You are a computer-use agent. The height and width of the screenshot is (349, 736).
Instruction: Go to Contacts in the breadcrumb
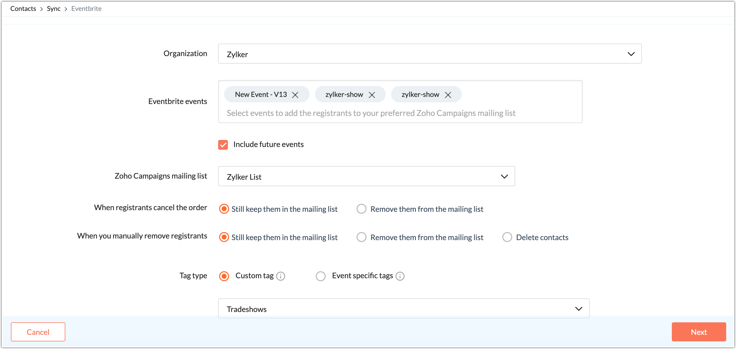pos(23,9)
